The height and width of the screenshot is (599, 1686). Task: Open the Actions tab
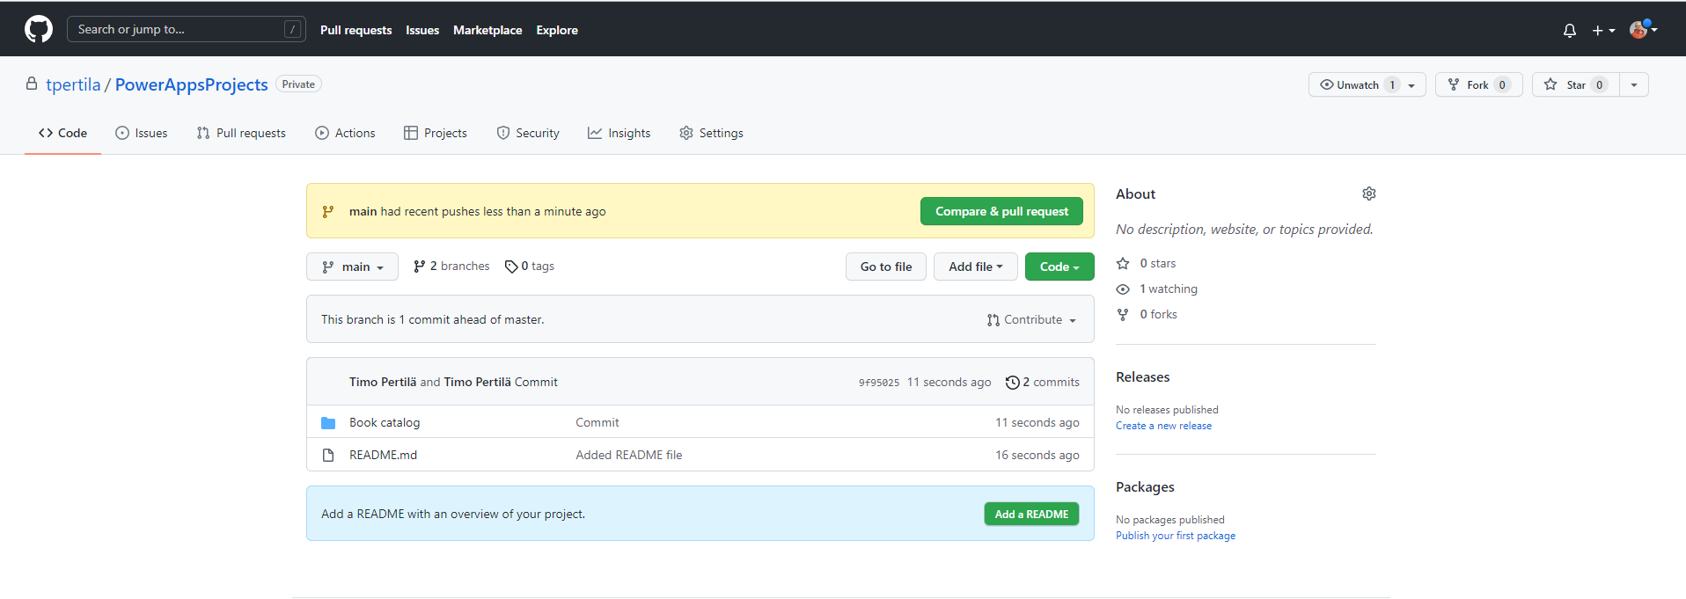345,134
